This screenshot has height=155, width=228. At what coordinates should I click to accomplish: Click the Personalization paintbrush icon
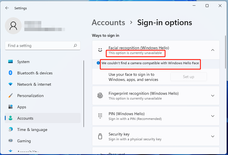(x=10, y=95)
